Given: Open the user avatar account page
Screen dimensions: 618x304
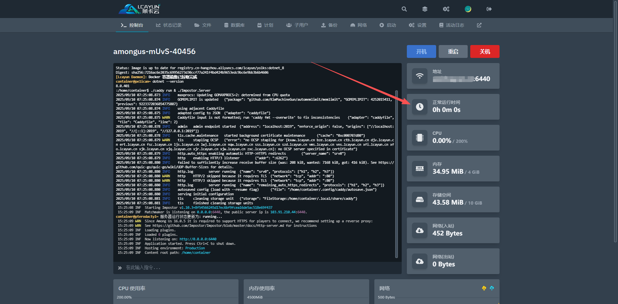Looking at the screenshot, I should (x=468, y=9).
